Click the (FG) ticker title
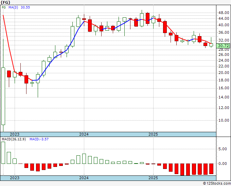This screenshot has height=186, width=231. tap(5, 2)
